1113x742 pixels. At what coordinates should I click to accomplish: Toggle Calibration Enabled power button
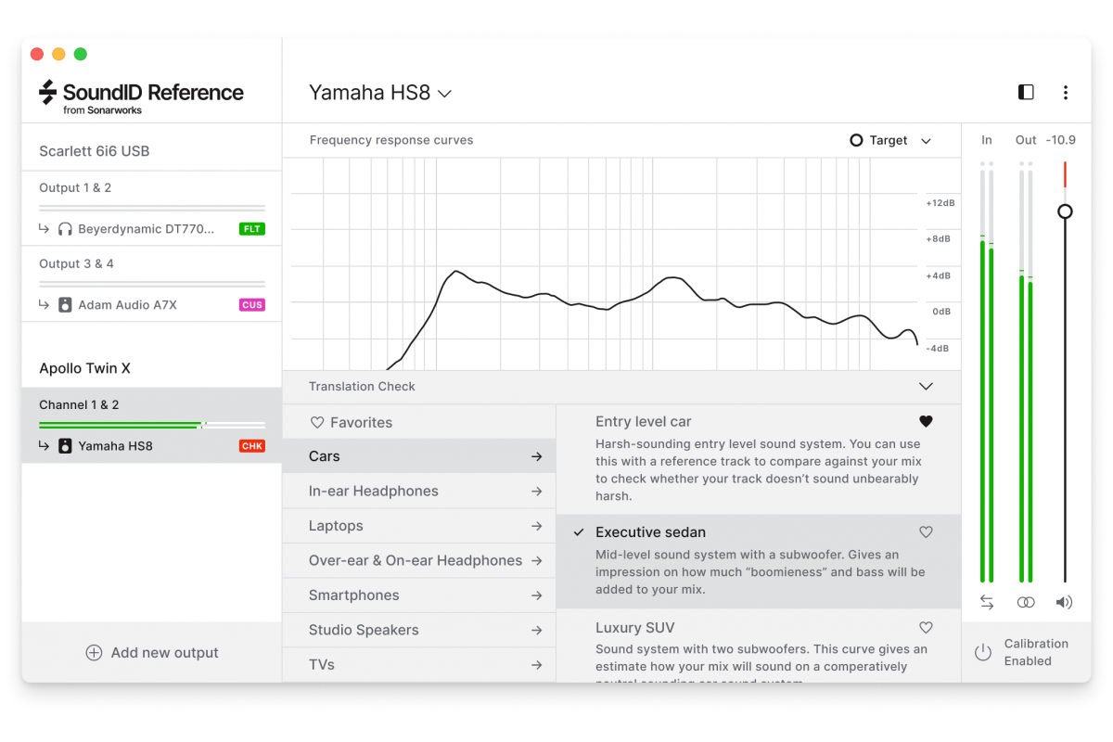[x=983, y=652]
